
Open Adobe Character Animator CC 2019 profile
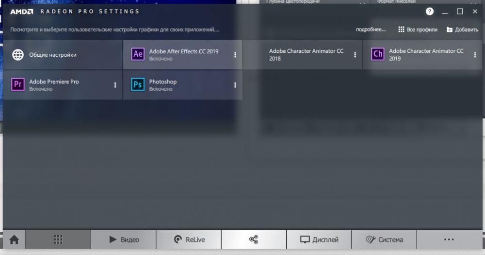pyautogui.click(x=422, y=55)
